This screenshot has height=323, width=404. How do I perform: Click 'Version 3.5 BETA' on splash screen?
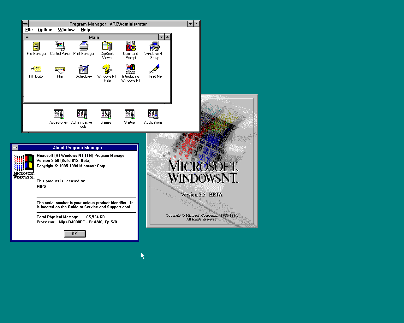[202, 195]
